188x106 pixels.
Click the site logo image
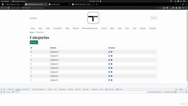click(93, 18)
